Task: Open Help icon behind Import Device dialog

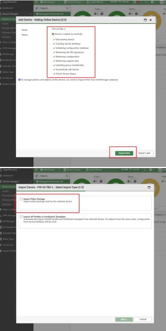Action: (151, 170)
